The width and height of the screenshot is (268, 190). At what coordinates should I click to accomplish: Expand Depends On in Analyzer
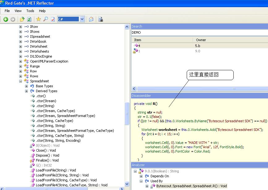pos(141,176)
